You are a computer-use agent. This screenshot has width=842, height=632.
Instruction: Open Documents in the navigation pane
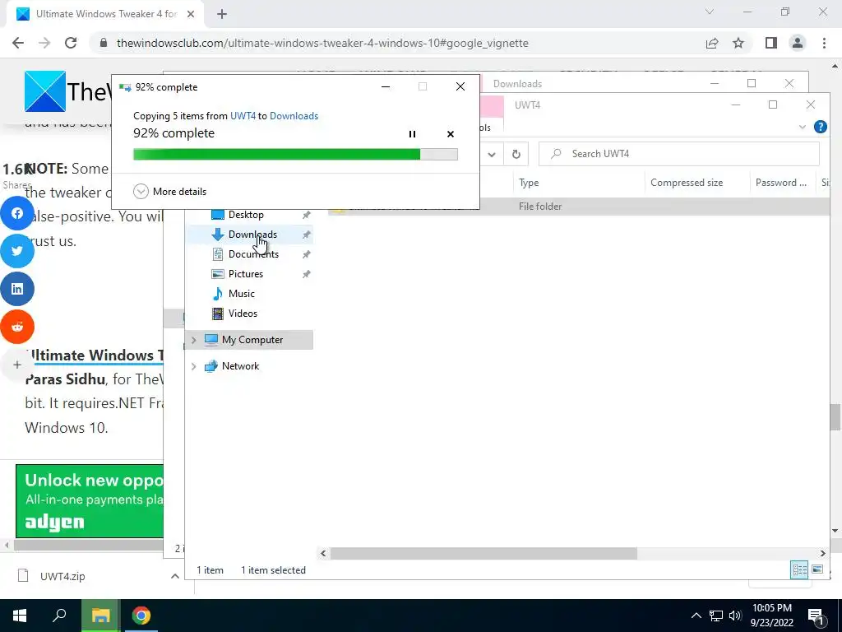253,254
